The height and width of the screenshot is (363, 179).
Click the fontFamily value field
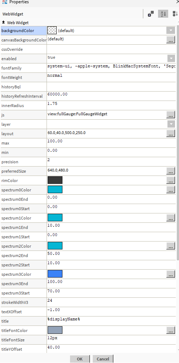tap(111, 68)
